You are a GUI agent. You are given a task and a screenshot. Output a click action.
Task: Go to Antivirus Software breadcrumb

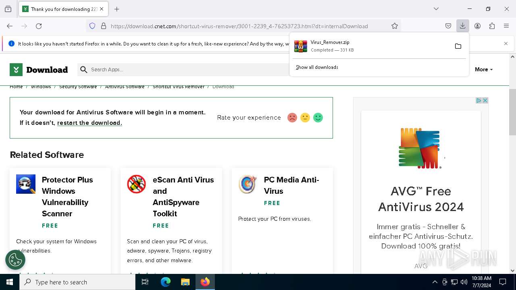point(125,87)
